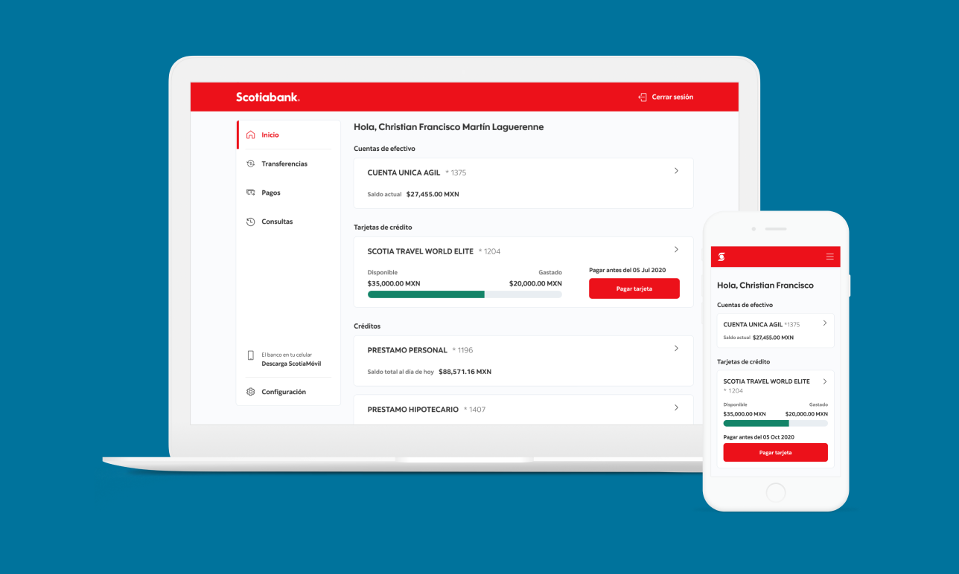
Task: Click CUENTA UNICA AGIL title on laptop
Action: tap(404, 172)
